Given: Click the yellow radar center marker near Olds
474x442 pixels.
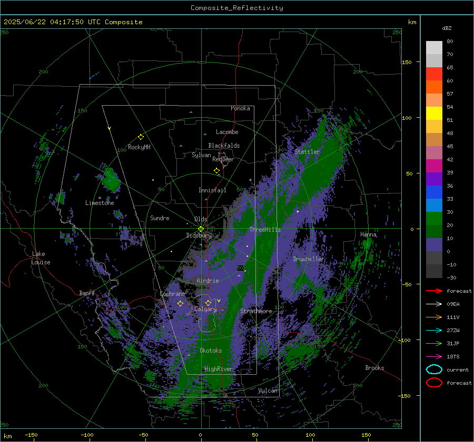Looking at the screenshot, I should (x=201, y=229).
